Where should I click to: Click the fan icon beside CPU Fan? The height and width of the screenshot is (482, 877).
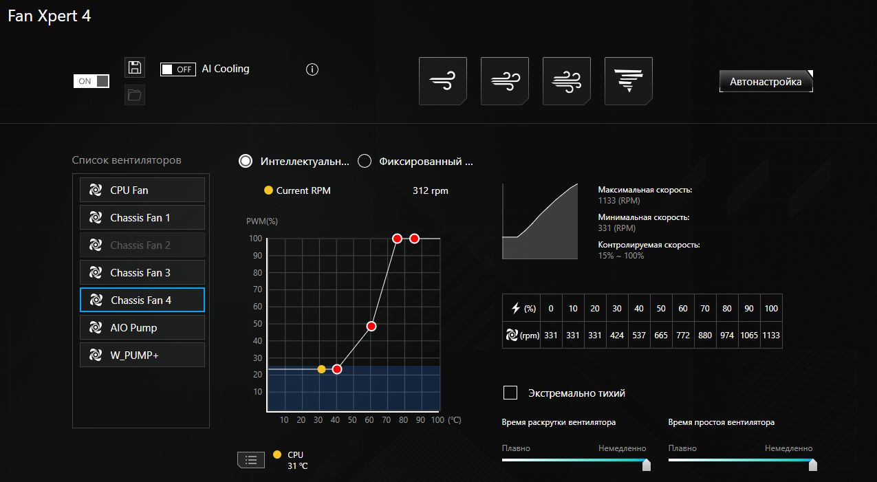pos(96,190)
